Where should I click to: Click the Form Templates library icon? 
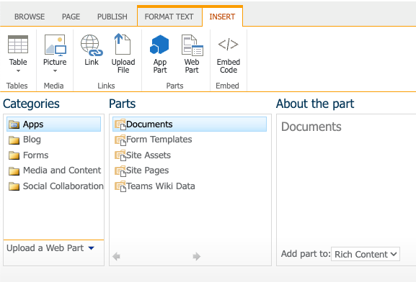coord(120,140)
